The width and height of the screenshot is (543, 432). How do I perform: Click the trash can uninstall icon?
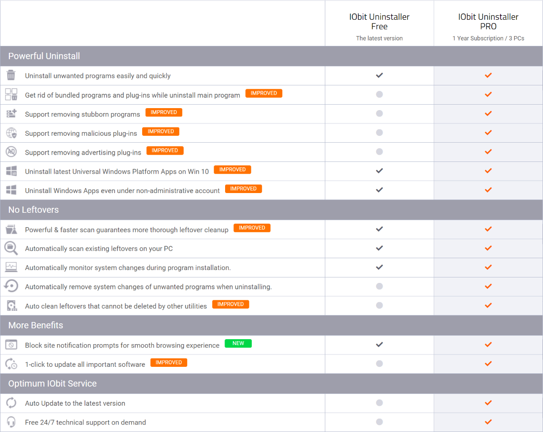pyautogui.click(x=11, y=76)
